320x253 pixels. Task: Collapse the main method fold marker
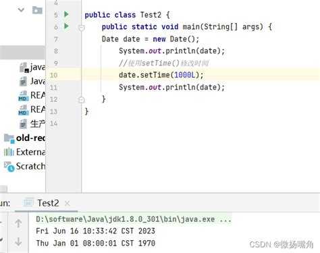point(82,28)
